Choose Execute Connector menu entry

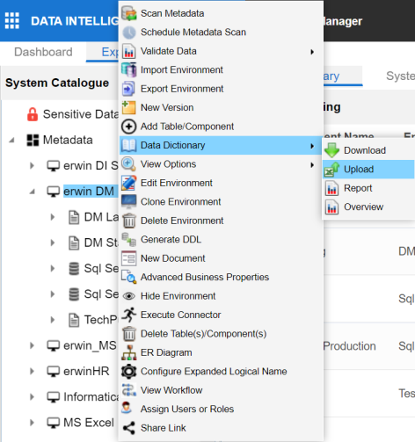tap(222, 315)
